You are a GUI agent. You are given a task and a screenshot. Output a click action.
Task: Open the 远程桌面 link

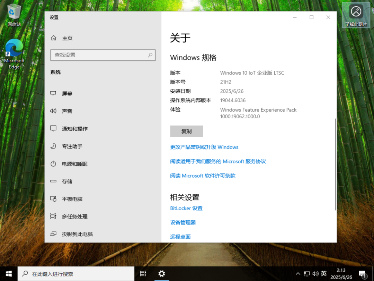(180, 237)
